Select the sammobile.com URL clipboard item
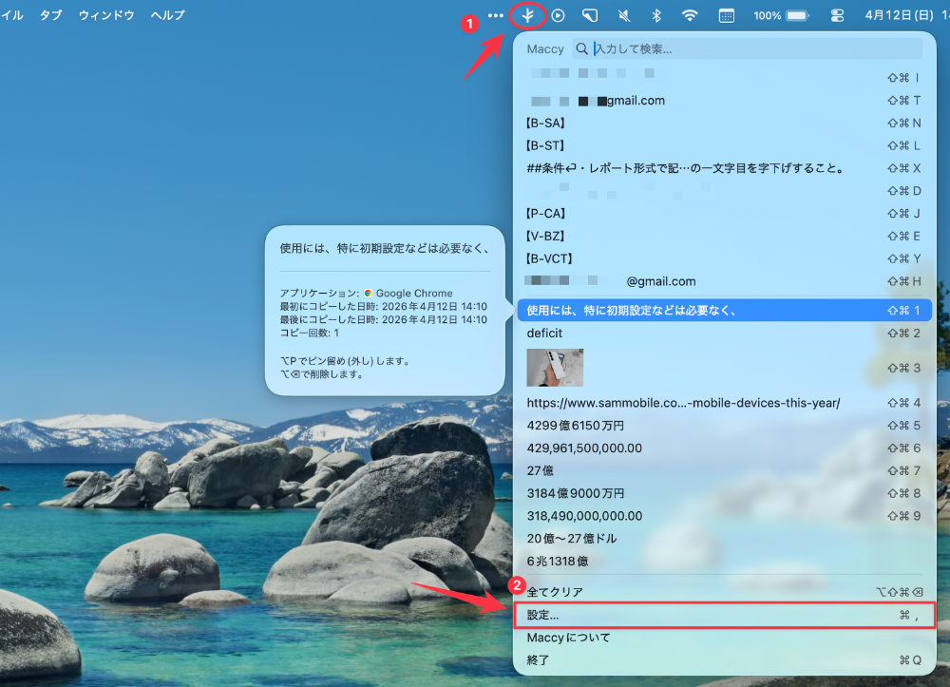950x687 pixels. [x=683, y=403]
